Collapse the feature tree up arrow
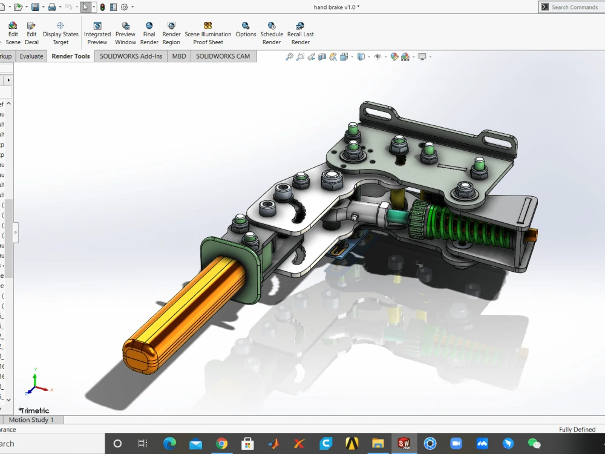Screen dimensions: 605x454 (x=8, y=104)
